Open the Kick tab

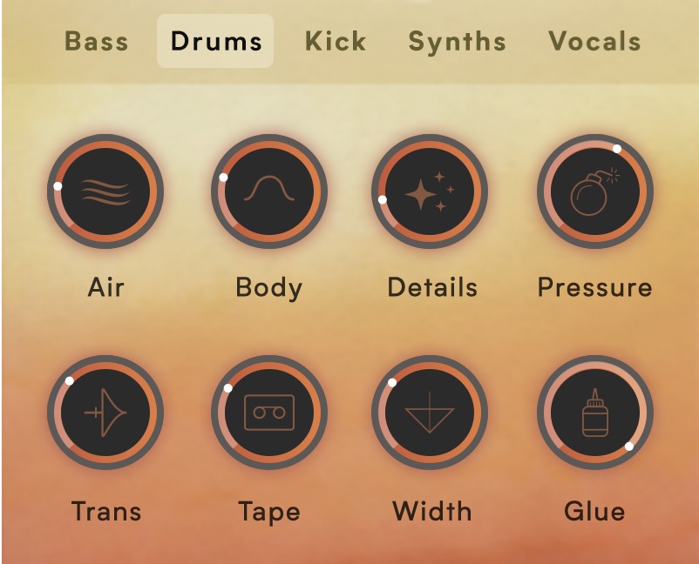coord(336,42)
